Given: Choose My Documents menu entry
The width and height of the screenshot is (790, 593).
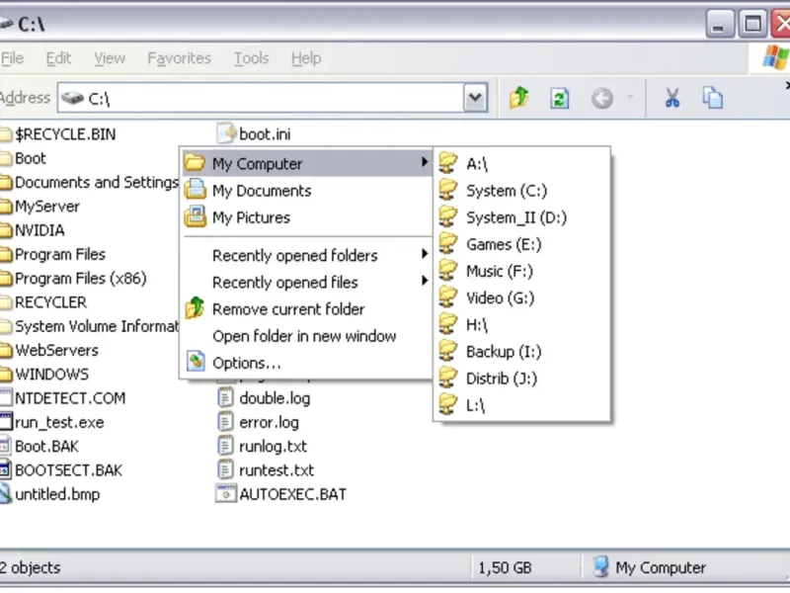Looking at the screenshot, I should click(x=306, y=190).
